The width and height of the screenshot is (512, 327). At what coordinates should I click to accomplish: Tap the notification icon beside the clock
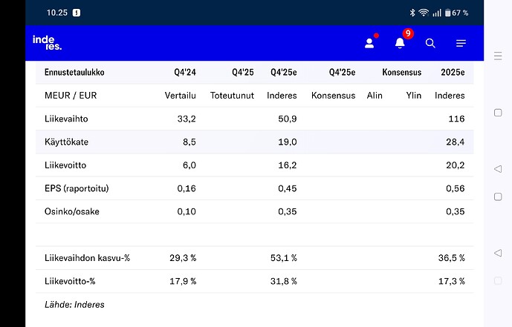point(77,13)
